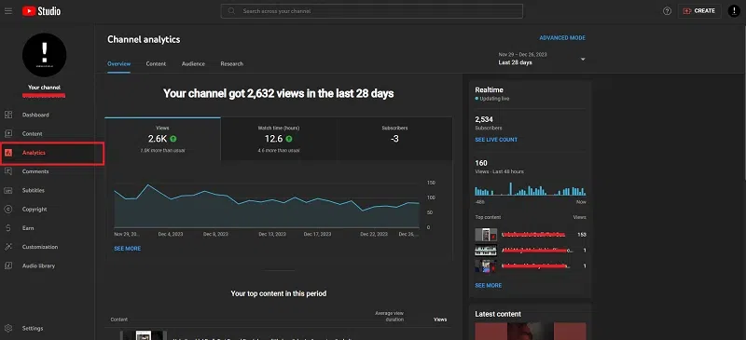Click the Content sidebar icon
Image resolution: width=746 pixels, height=340 pixels.
[8, 133]
